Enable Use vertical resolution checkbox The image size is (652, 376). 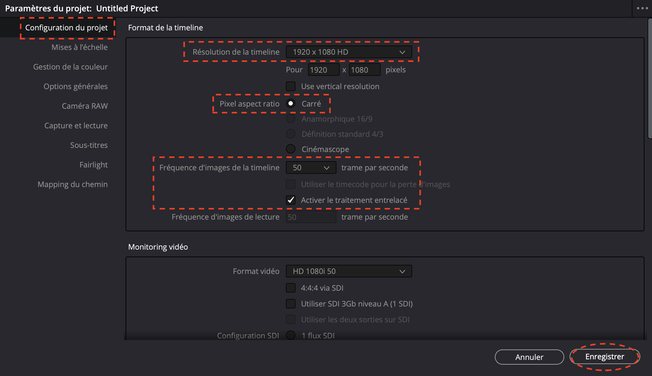pyautogui.click(x=291, y=86)
